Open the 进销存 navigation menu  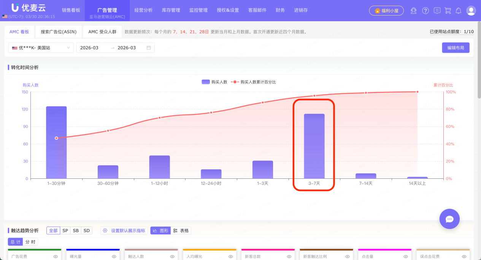[x=301, y=10]
